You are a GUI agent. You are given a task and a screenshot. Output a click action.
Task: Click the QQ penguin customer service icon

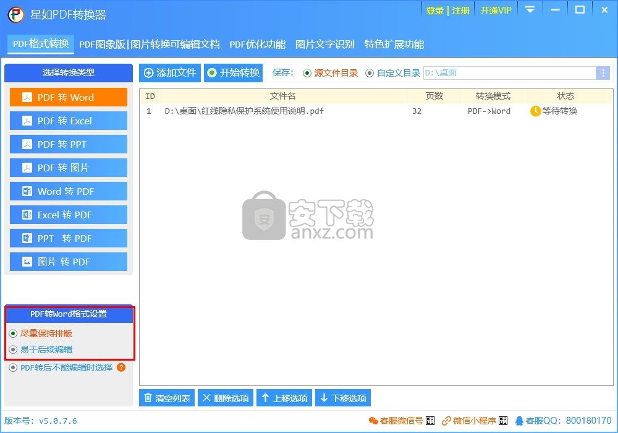tap(520, 421)
